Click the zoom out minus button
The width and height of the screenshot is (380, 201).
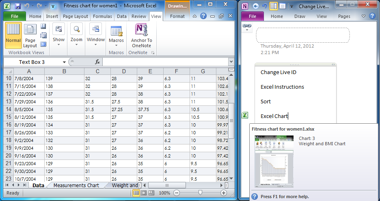(x=177, y=193)
